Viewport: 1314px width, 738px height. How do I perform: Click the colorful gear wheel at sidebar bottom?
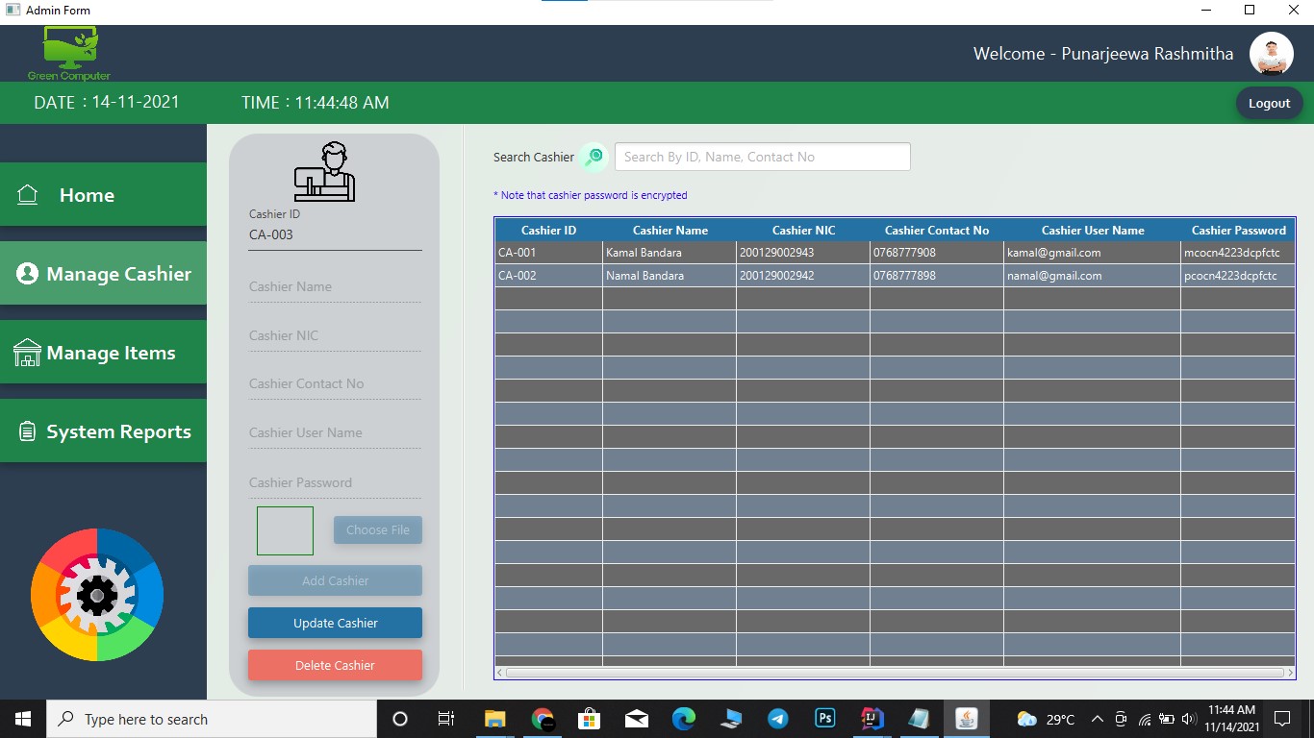point(96,596)
